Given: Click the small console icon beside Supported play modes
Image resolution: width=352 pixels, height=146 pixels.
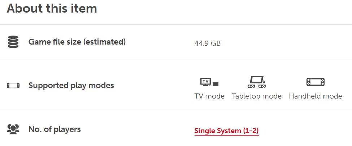Looking at the screenshot, I should click(13, 86).
